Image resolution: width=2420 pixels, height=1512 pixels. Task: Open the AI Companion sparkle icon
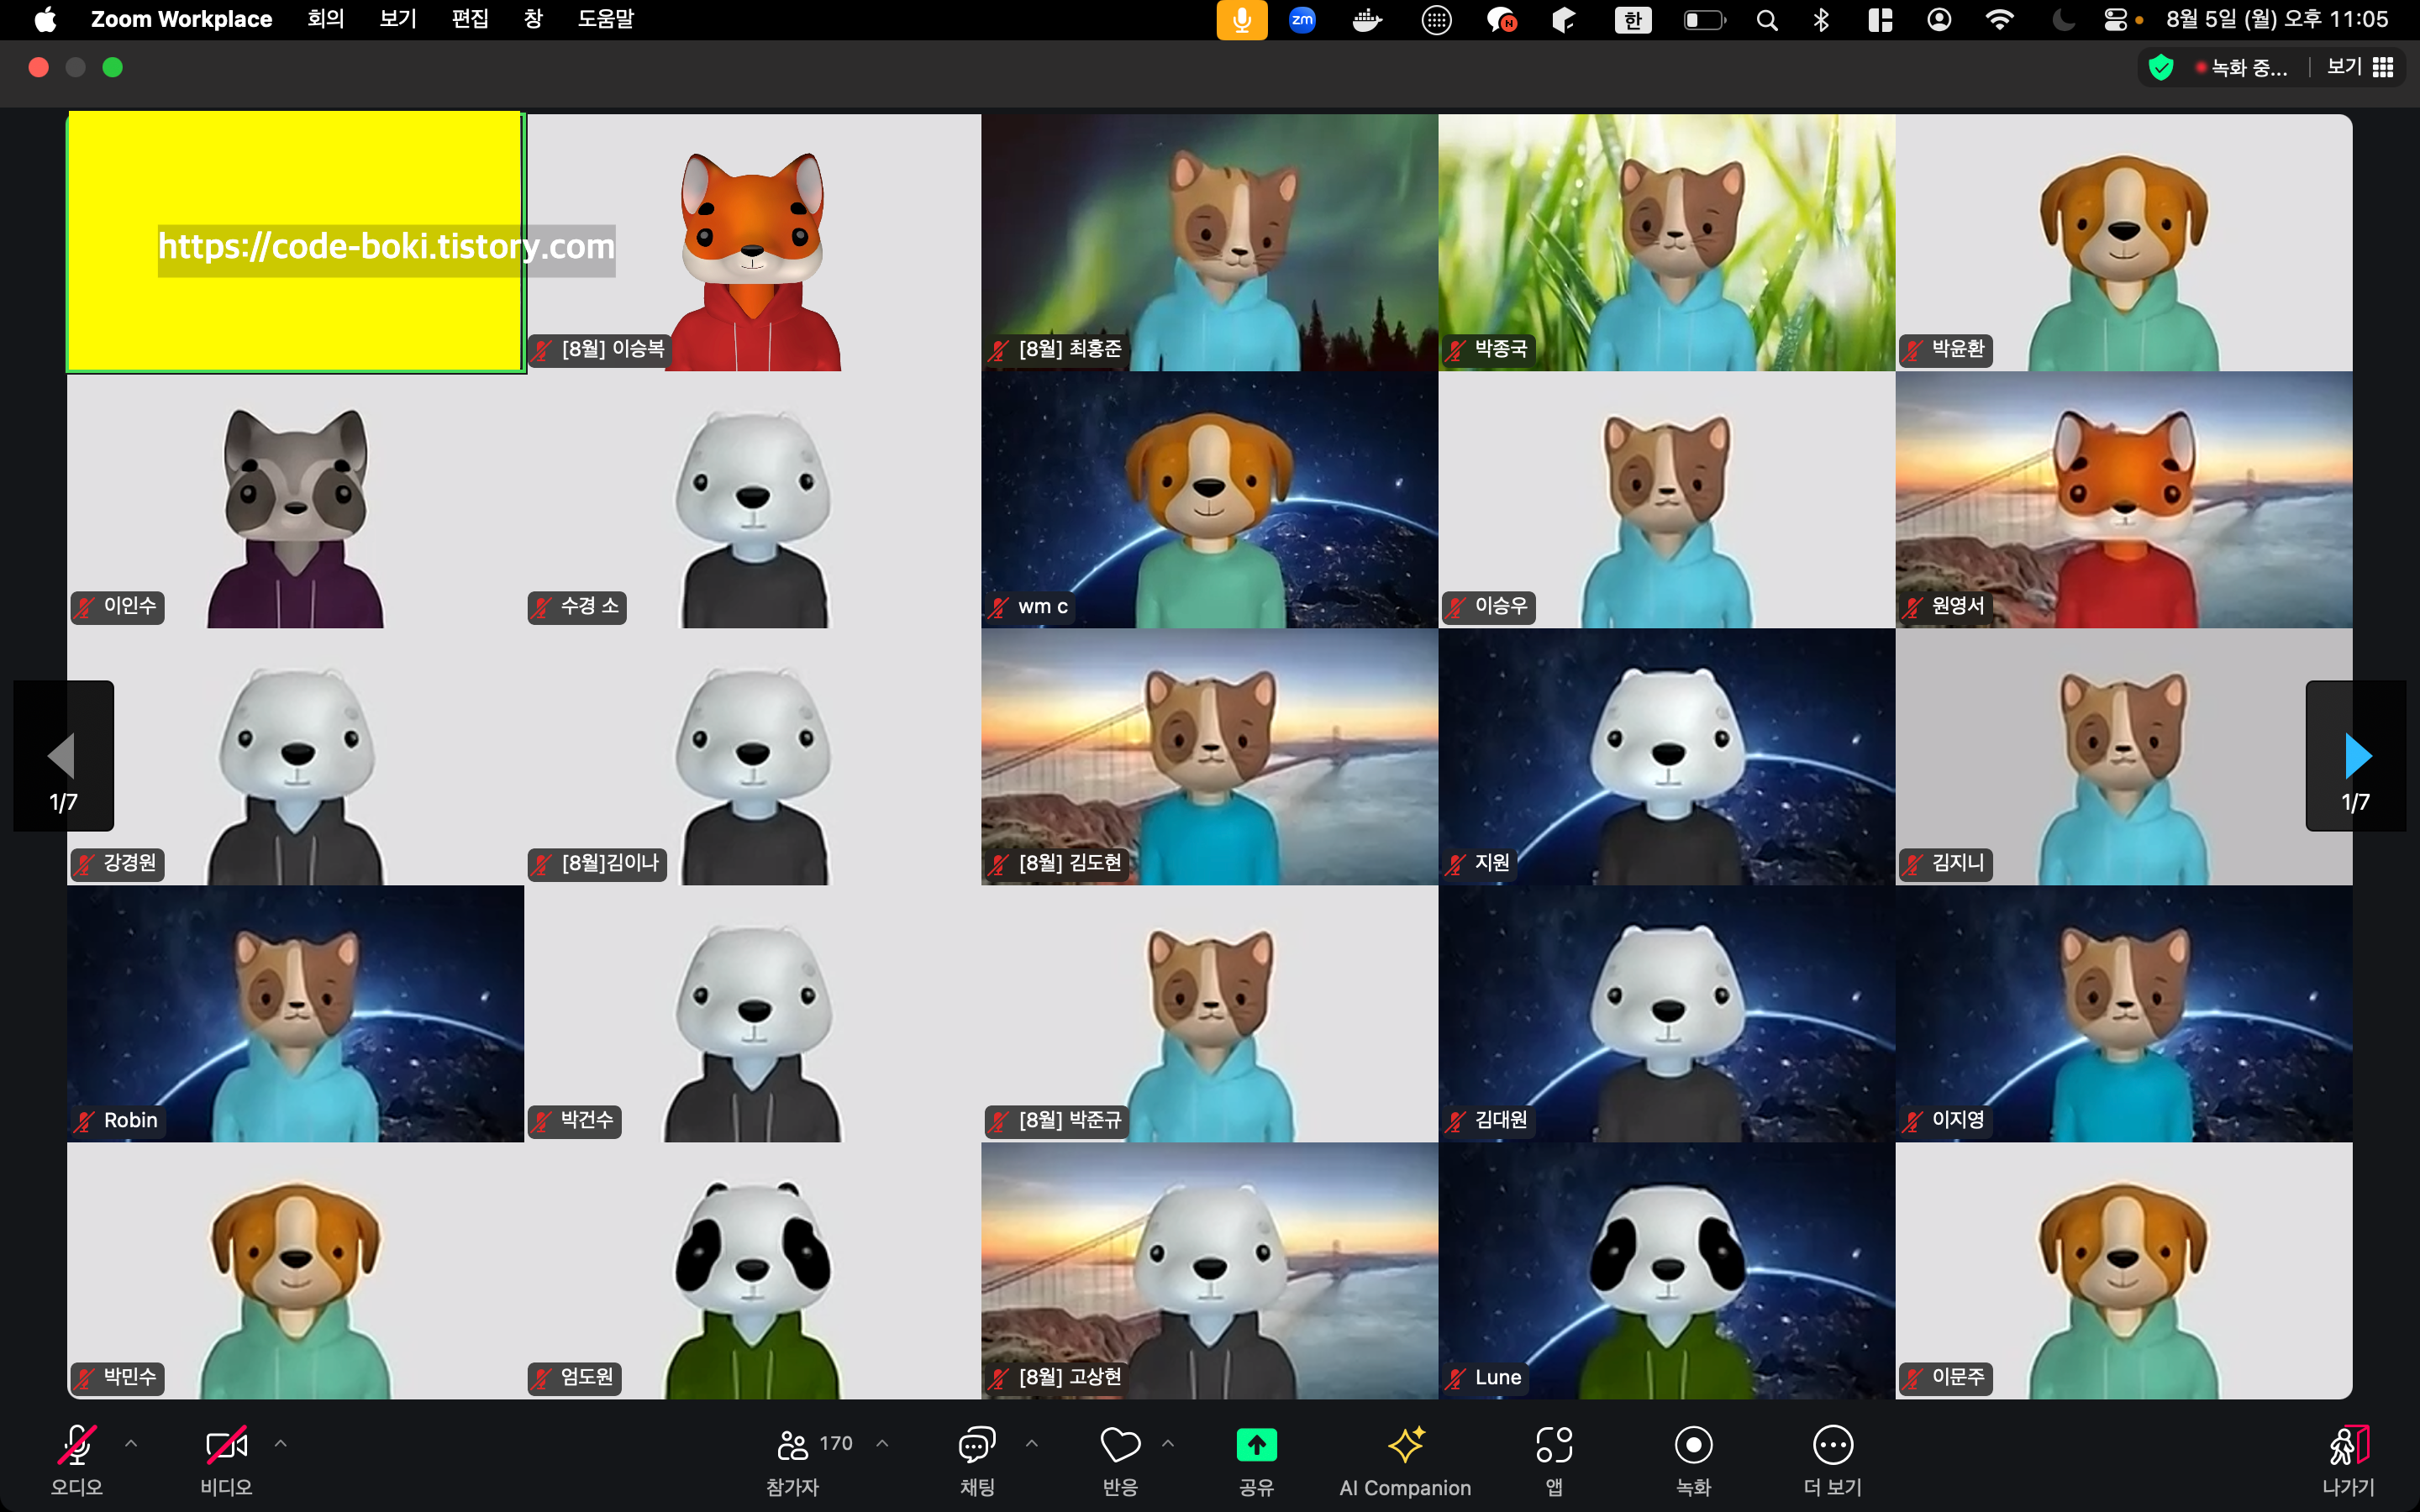click(1405, 1445)
